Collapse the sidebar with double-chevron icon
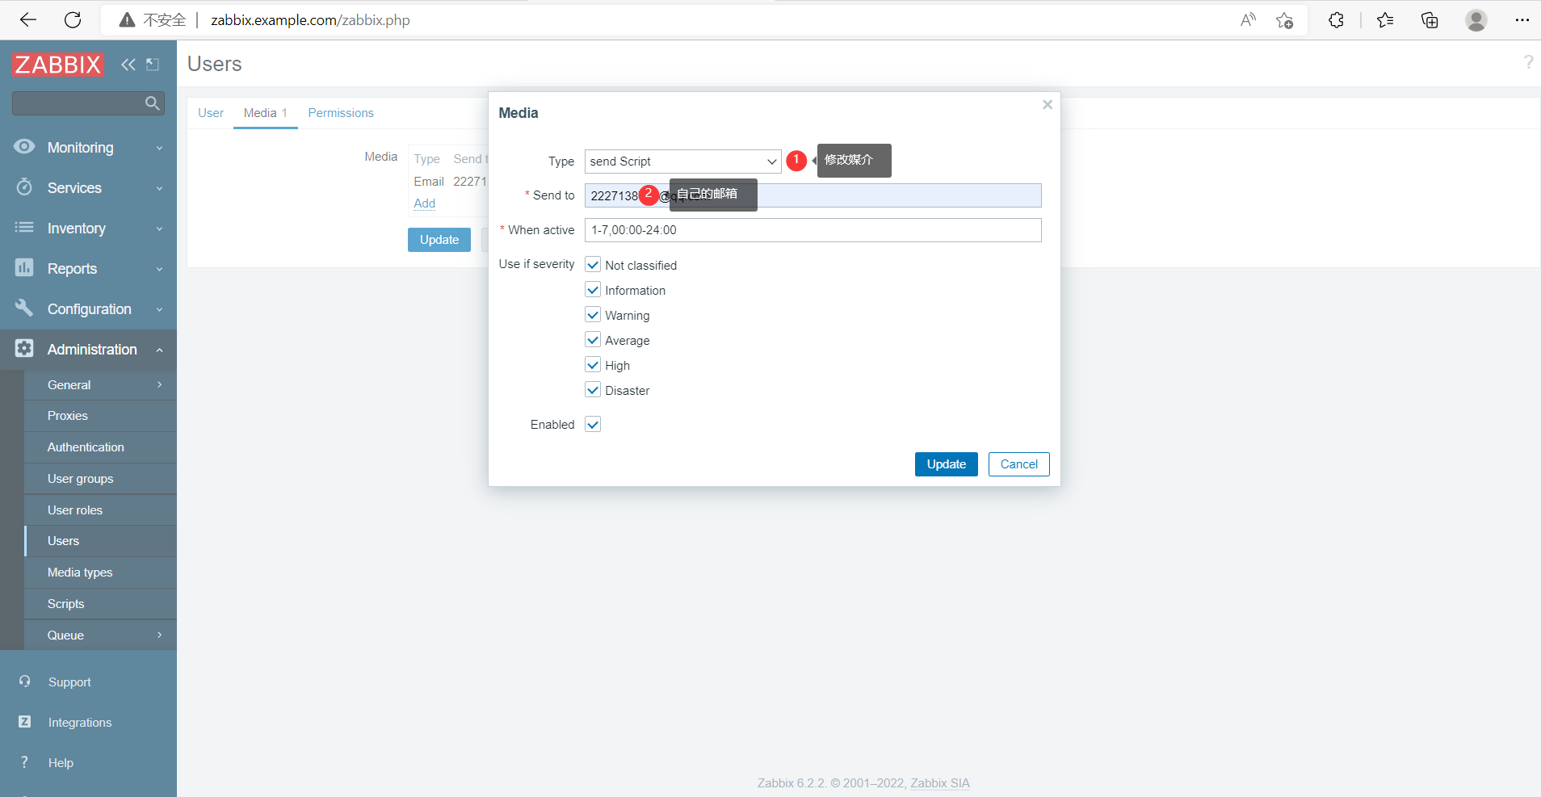 click(128, 65)
